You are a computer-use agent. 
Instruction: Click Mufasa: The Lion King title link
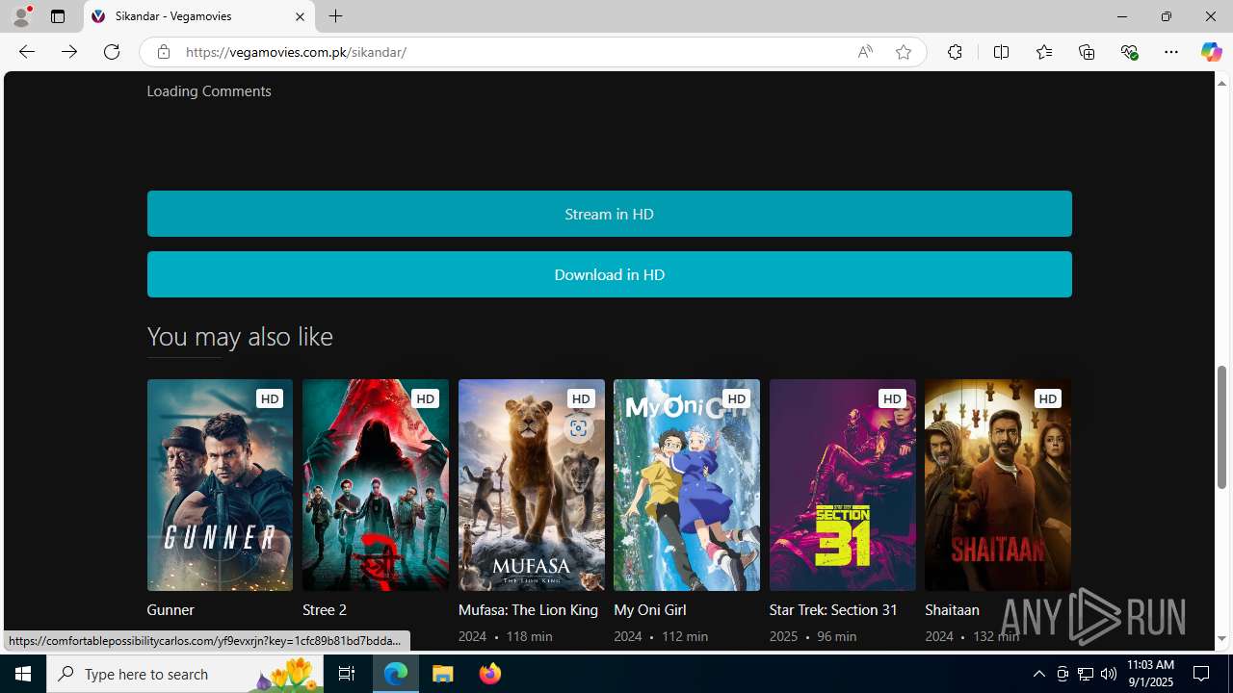pos(528,609)
